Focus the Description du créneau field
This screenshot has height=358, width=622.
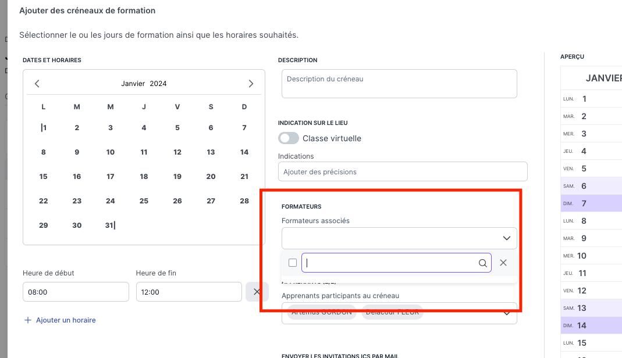point(399,84)
